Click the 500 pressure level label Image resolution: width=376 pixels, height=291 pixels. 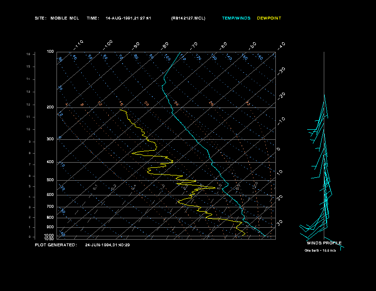pos(50,180)
